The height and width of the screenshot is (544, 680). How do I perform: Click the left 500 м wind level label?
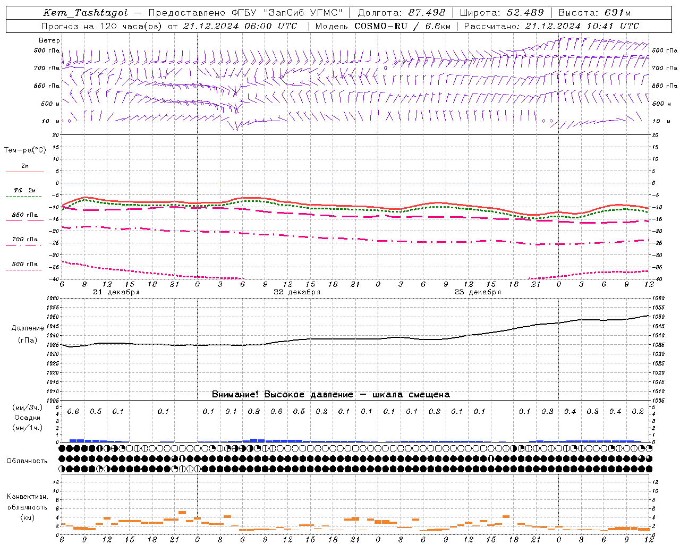click(50, 104)
